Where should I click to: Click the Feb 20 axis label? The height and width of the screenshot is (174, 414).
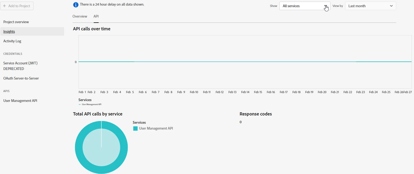322,92
